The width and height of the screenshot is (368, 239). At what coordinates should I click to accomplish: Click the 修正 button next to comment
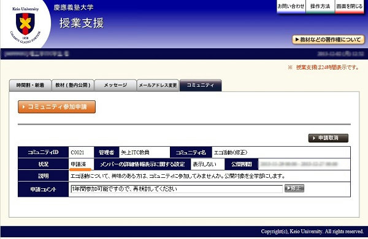coord(294,188)
